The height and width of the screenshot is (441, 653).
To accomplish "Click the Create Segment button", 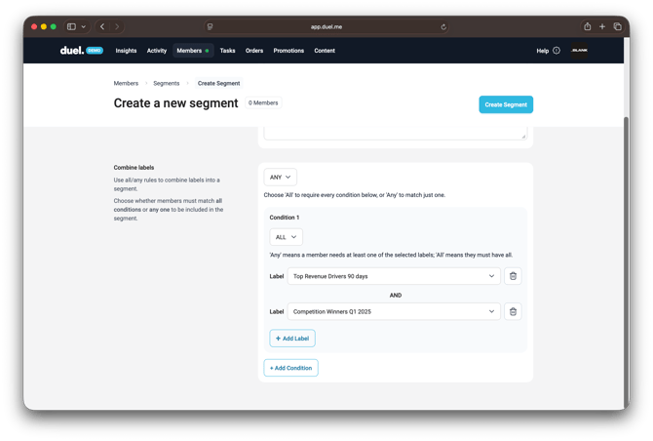I will (506, 104).
